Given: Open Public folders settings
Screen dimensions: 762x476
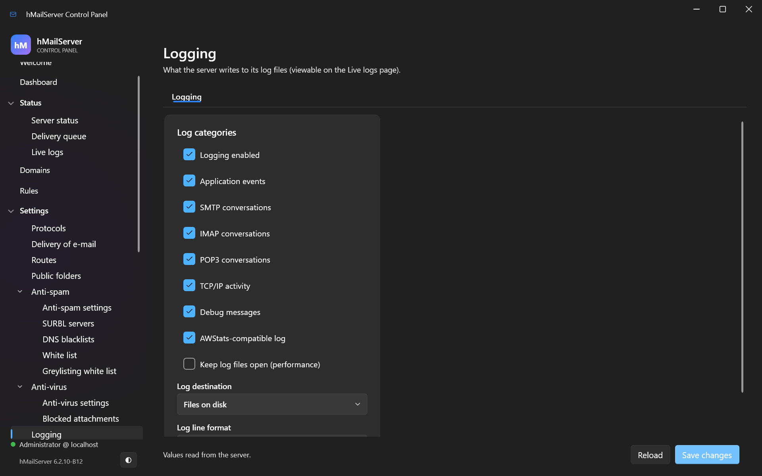Looking at the screenshot, I should pyautogui.click(x=56, y=276).
